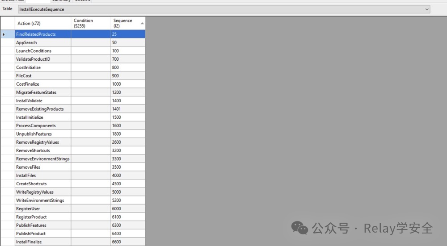Select the FindRelatedProducts action cell
The height and width of the screenshot is (246, 447).
coord(43,34)
